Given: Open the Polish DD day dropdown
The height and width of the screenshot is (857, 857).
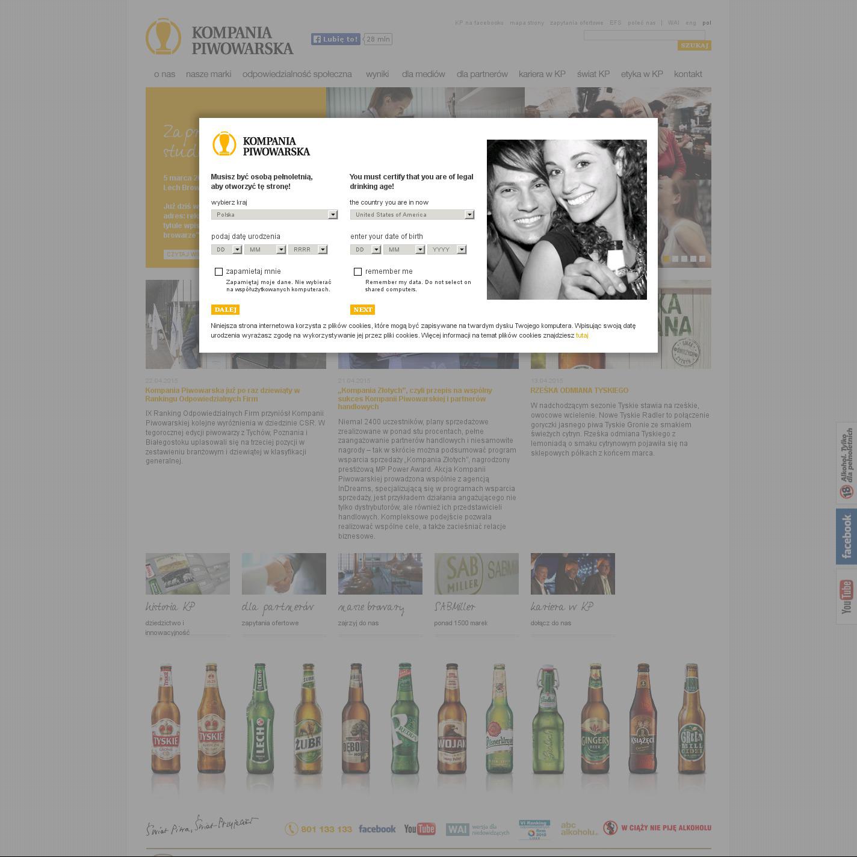Looking at the screenshot, I should (226, 249).
